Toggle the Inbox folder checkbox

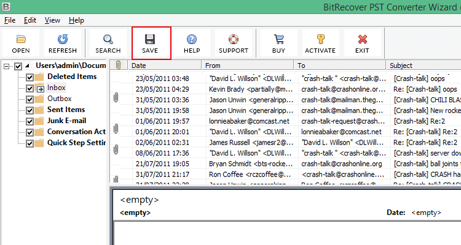[x=30, y=88]
